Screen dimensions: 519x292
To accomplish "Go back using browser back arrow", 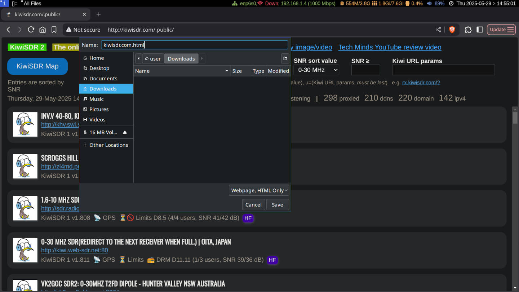I will coord(9,30).
